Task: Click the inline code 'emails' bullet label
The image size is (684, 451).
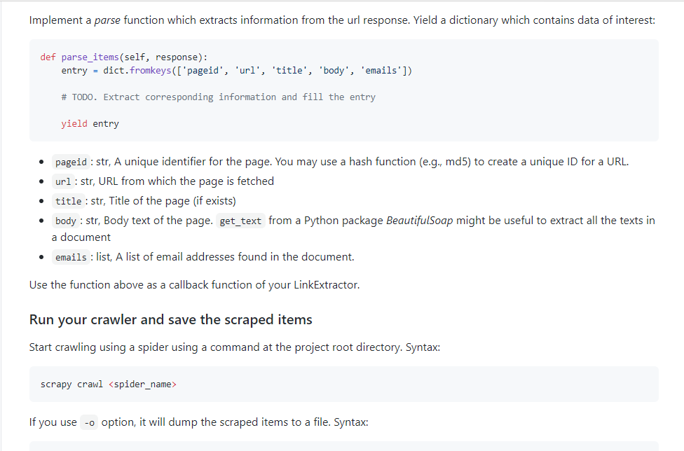Action: tap(71, 257)
